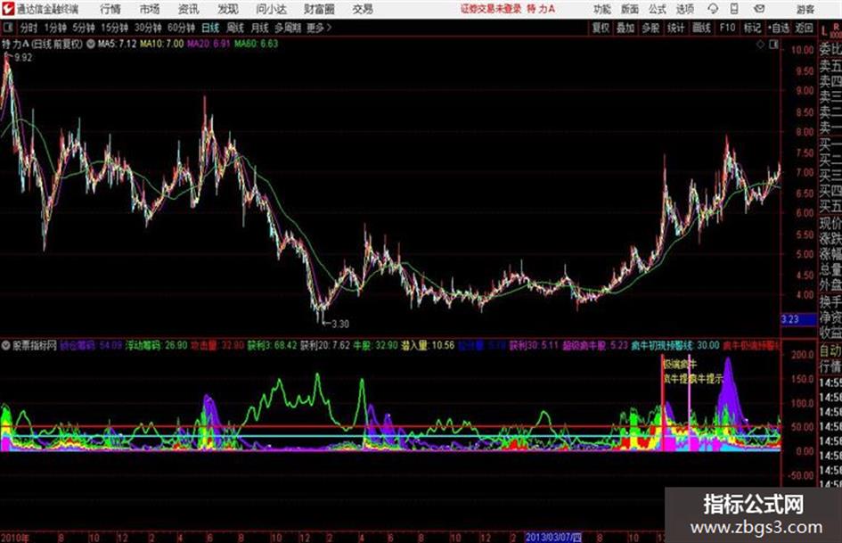Click the 潜入量: 10.56 indicator value
This screenshot has height=543, width=842.
[428, 345]
